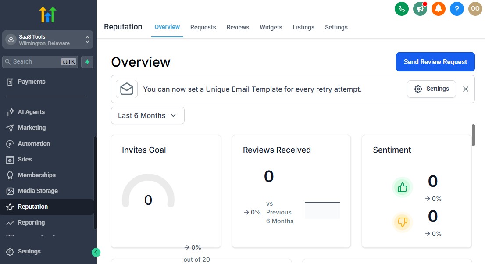The height and width of the screenshot is (264, 485).
Task: Collapse the sidebar with green chevron
Action: (x=96, y=253)
